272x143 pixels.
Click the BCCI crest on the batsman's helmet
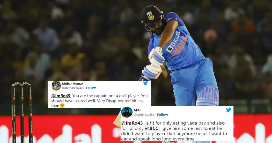click(x=151, y=17)
